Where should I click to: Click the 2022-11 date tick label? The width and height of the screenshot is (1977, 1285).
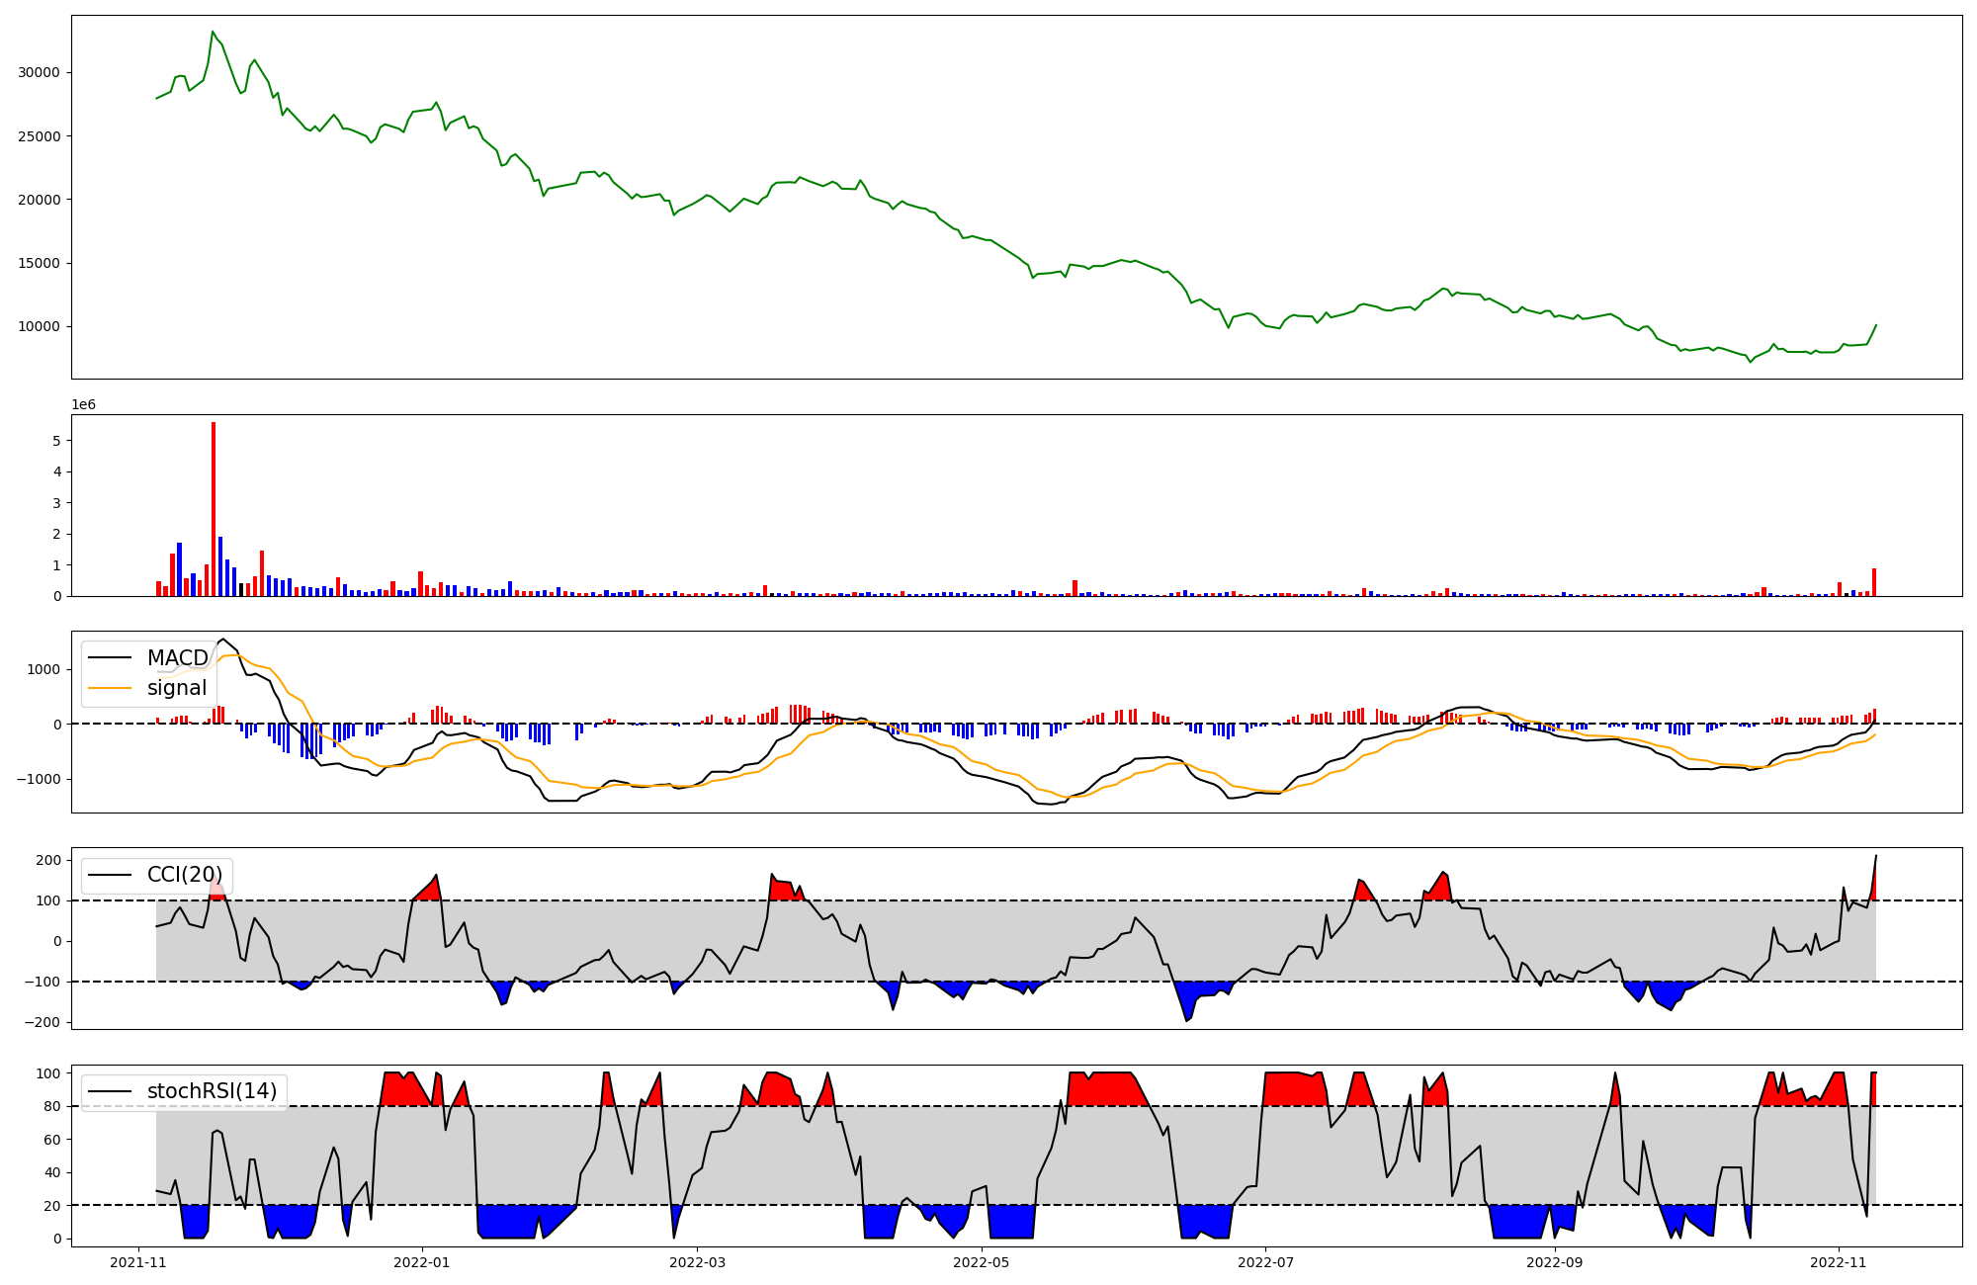click(1838, 1262)
